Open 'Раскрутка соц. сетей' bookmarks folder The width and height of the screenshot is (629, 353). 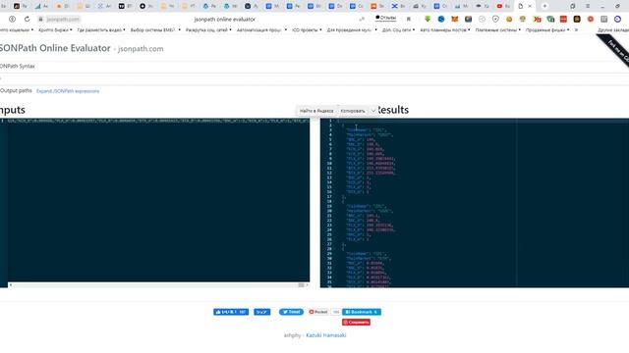point(208,30)
